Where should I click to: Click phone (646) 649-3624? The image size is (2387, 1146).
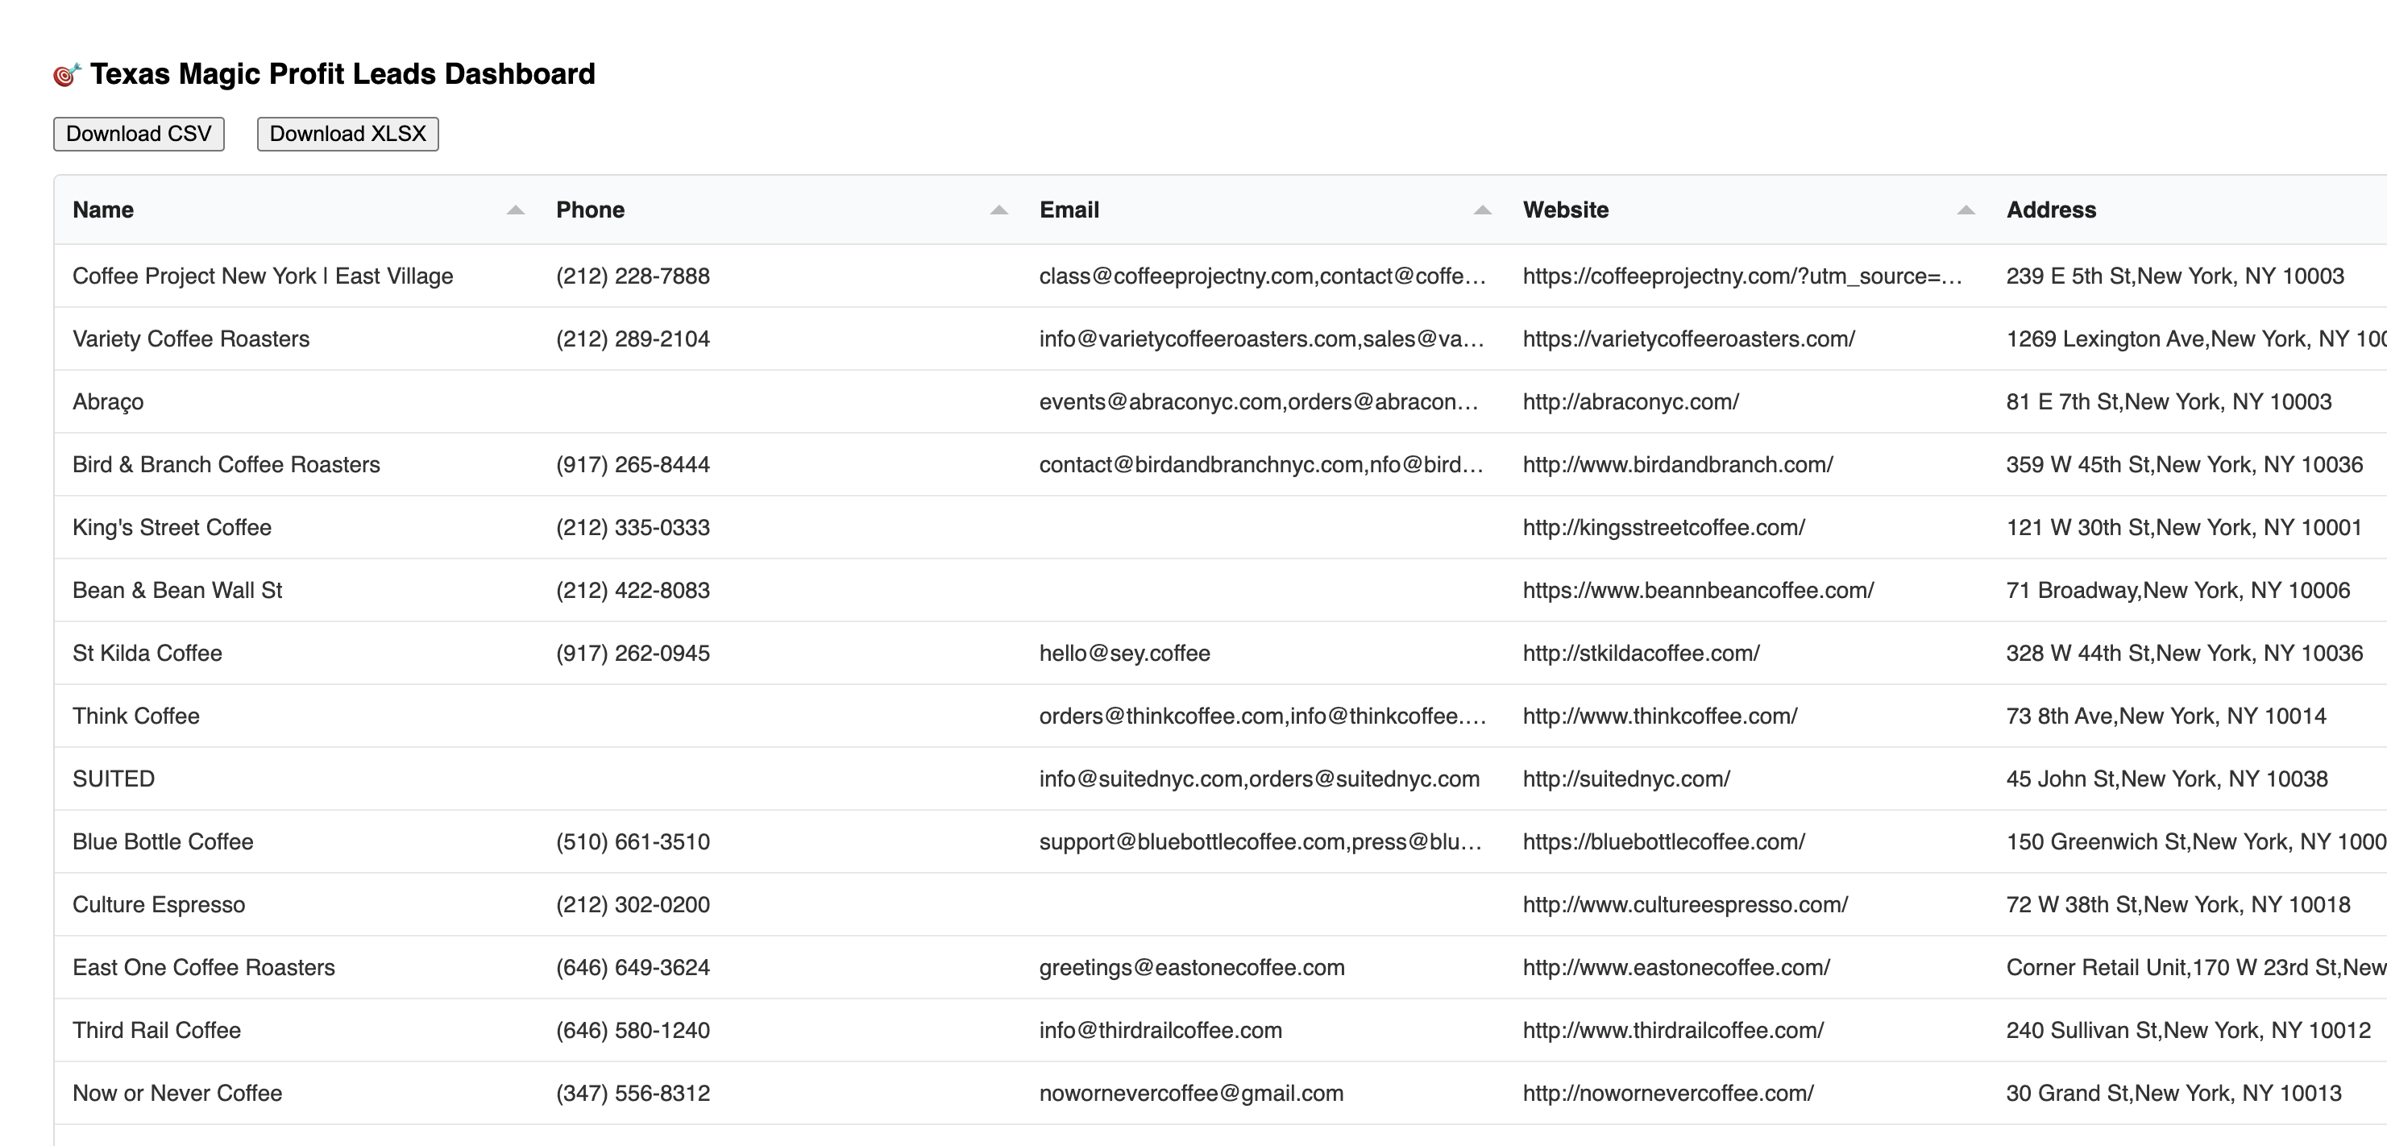click(x=633, y=968)
